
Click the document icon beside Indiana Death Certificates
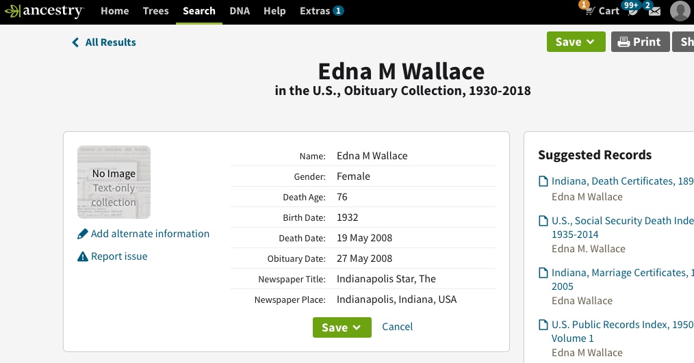543,181
